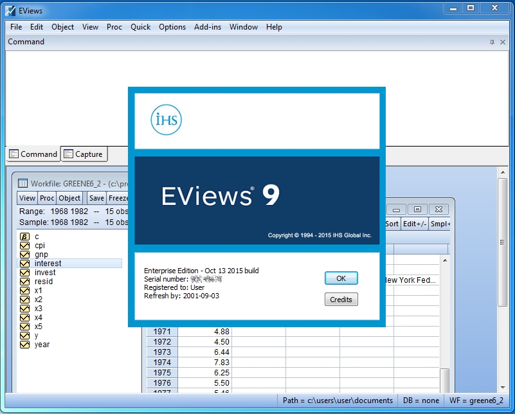Click the Workfile GREENE6_2 window icon
The width and height of the screenshot is (515, 414).
coord(23,183)
